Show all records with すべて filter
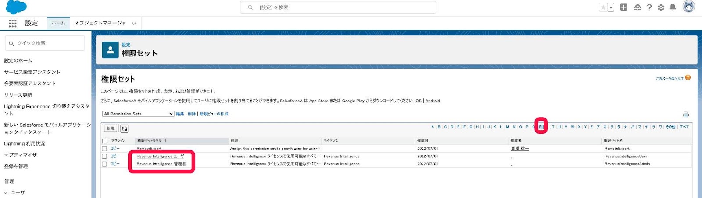 click(684, 127)
